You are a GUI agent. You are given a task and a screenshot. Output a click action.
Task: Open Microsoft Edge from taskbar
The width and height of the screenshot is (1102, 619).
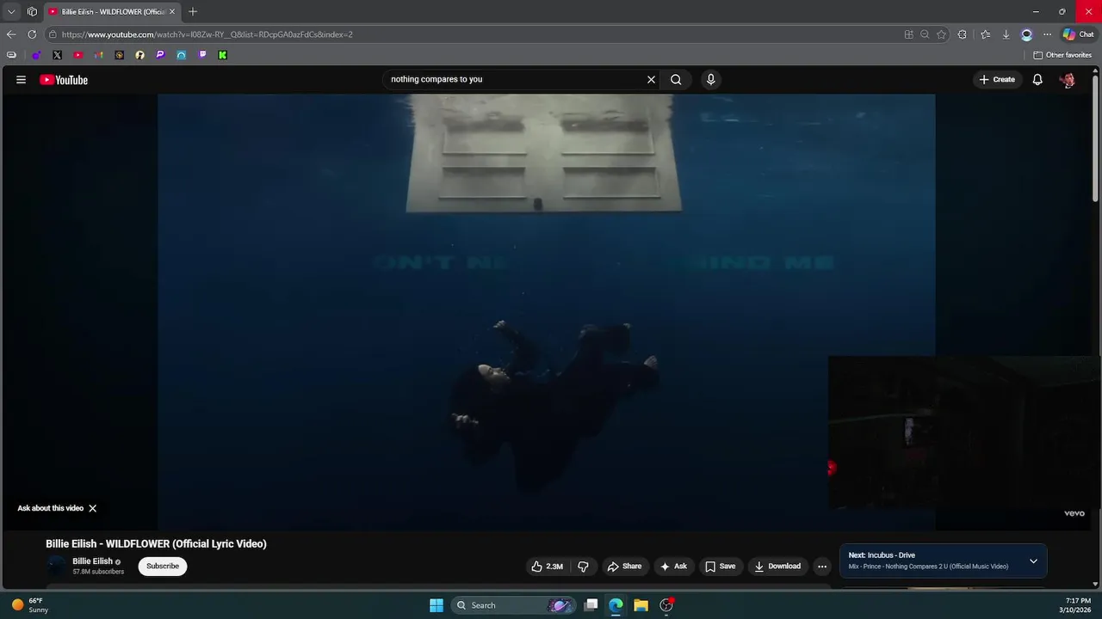point(616,605)
